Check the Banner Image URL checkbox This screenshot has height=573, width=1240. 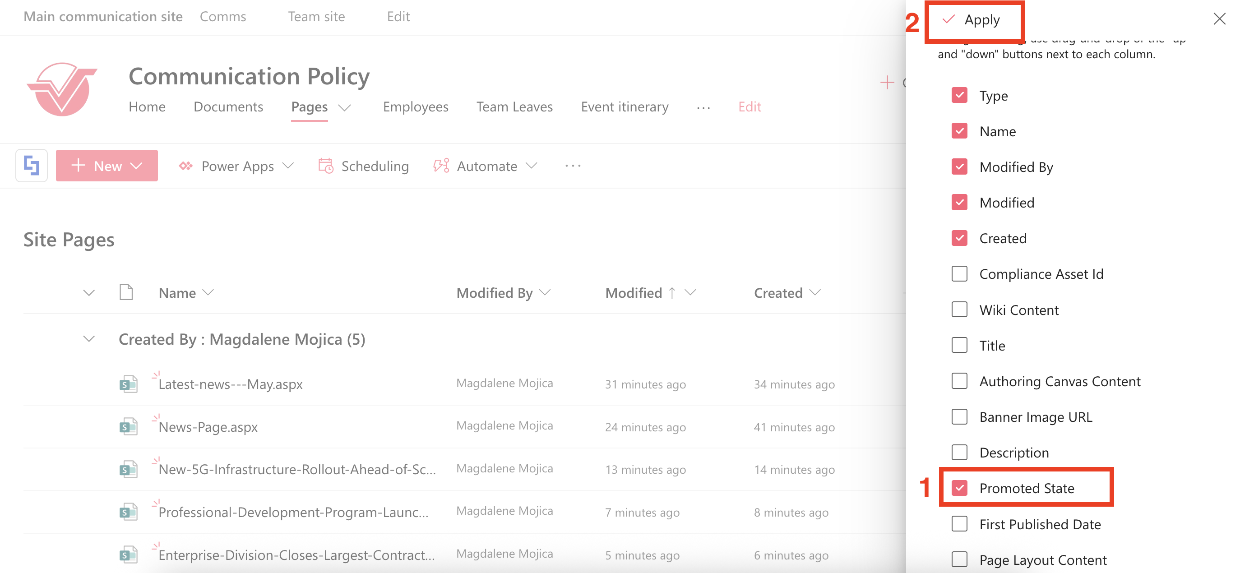[959, 416]
